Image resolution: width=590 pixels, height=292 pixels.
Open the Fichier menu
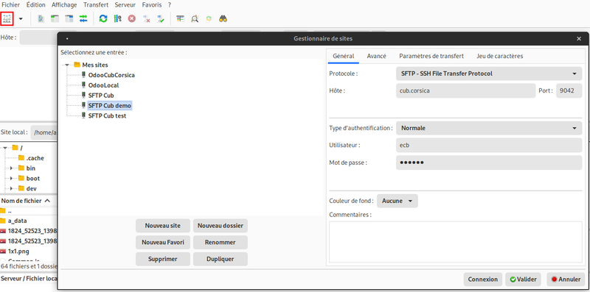(x=10, y=5)
